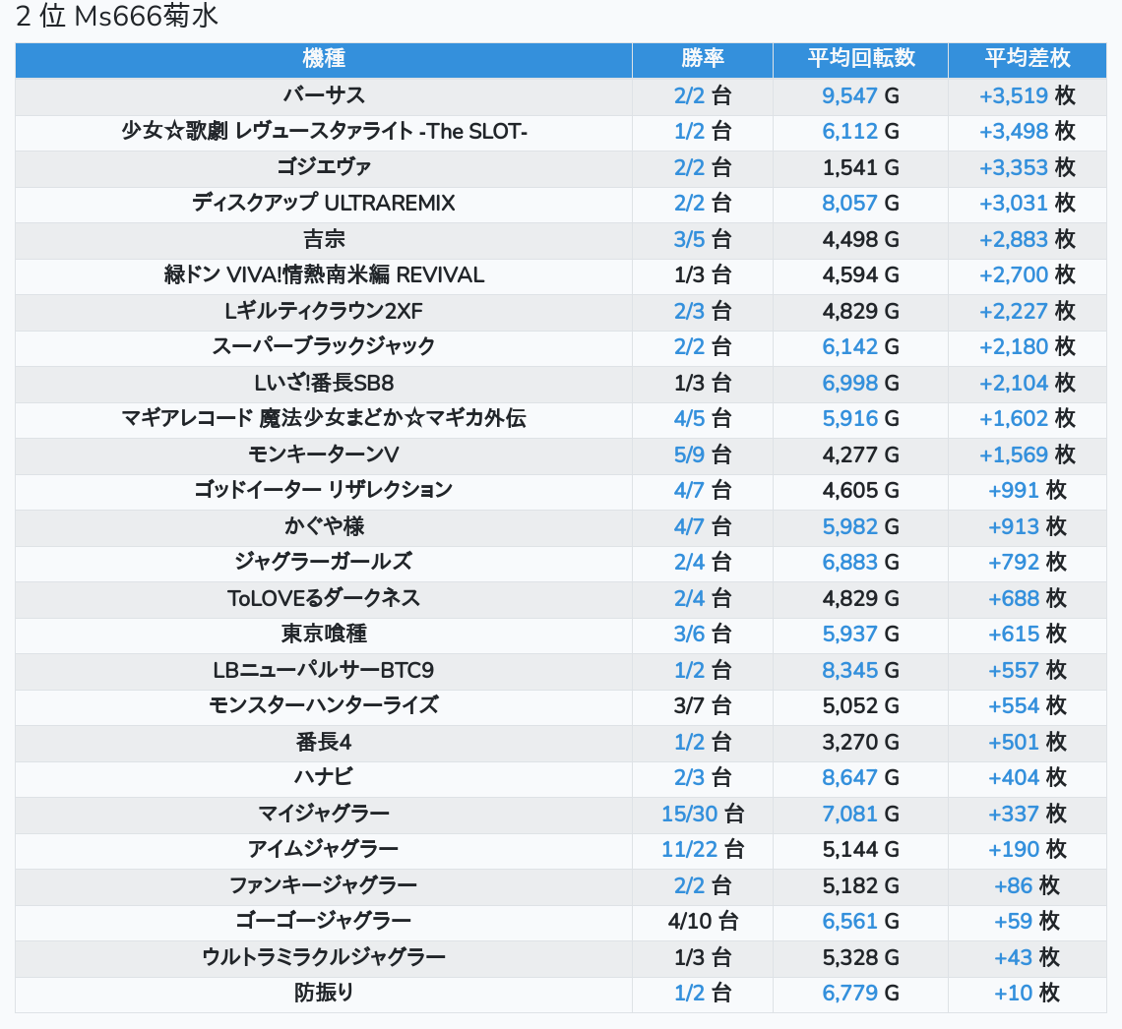Select the ゴジエヴァ machine name
The image size is (1122, 1029).
pyautogui.click(x=324, y=167)
